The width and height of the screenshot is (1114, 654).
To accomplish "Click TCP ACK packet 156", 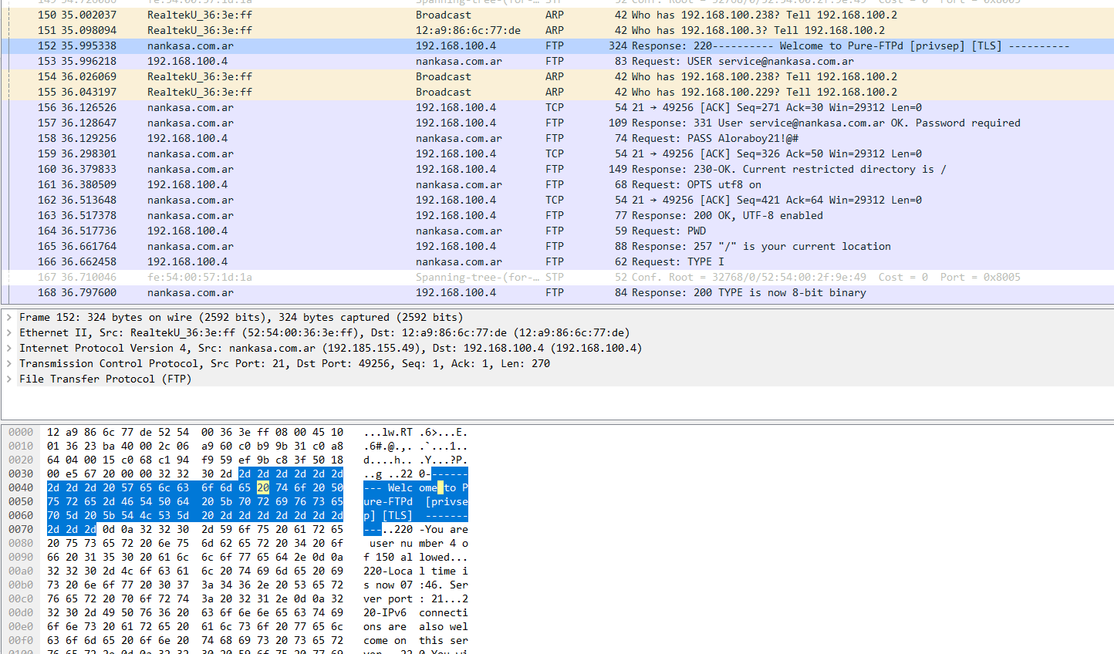I will coord(463,107).
